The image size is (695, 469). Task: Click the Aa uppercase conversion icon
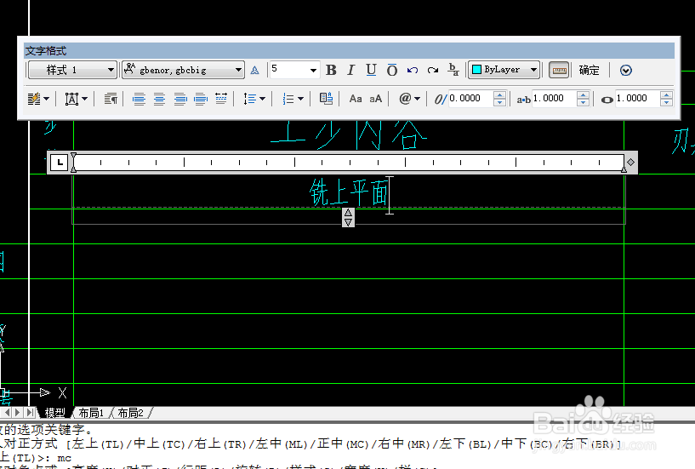pyautogui.click(x=356, y=99)
